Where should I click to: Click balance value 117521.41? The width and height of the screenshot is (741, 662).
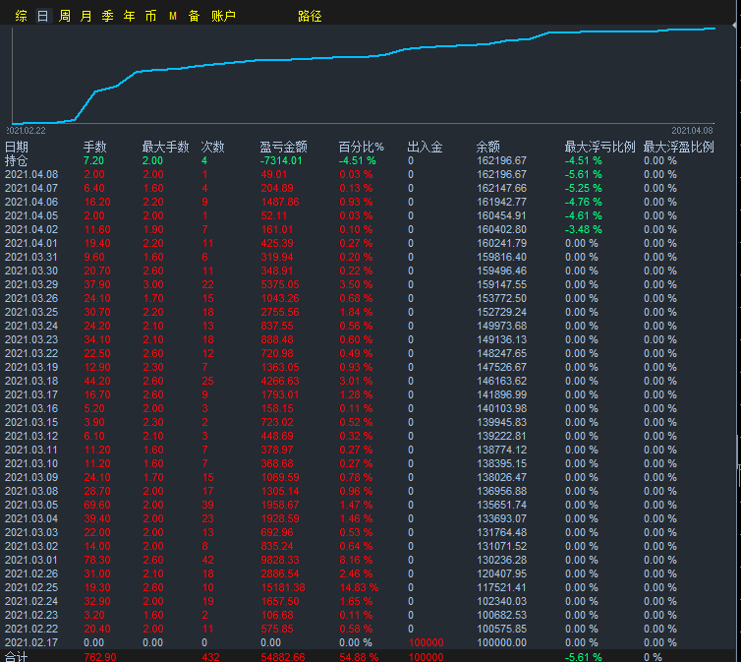click(x=501, y=587)
